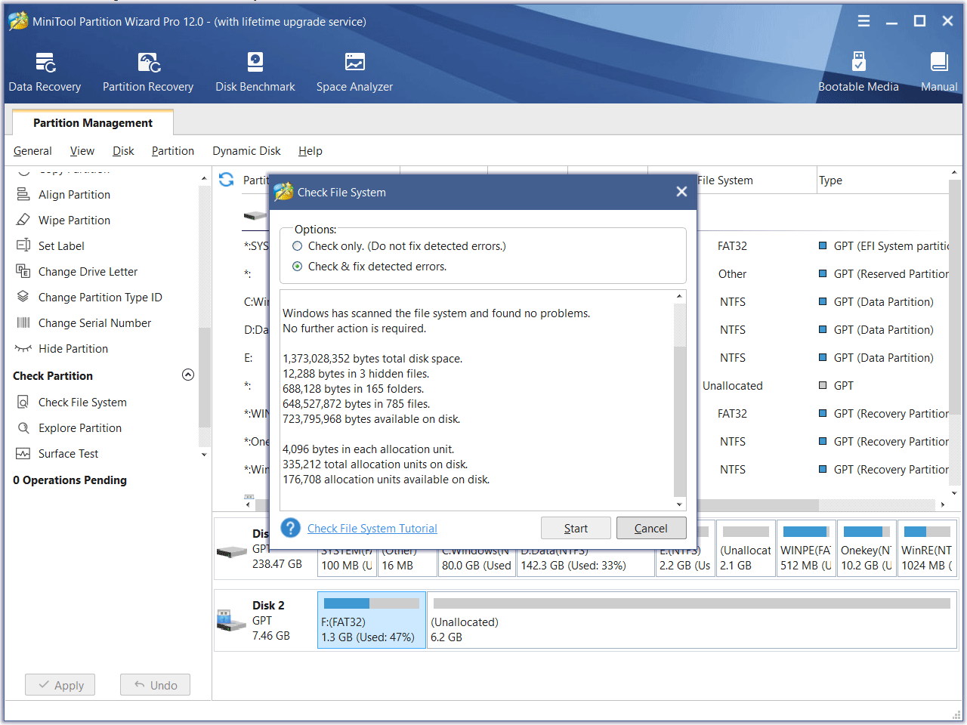This screenshot has height=725, width=967.
Task: Select Check & fix detected errors
Action: click(x=298, y=267)
